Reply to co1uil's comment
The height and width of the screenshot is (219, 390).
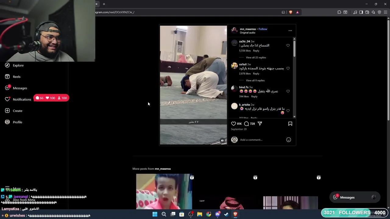click(x=256, y=74)
